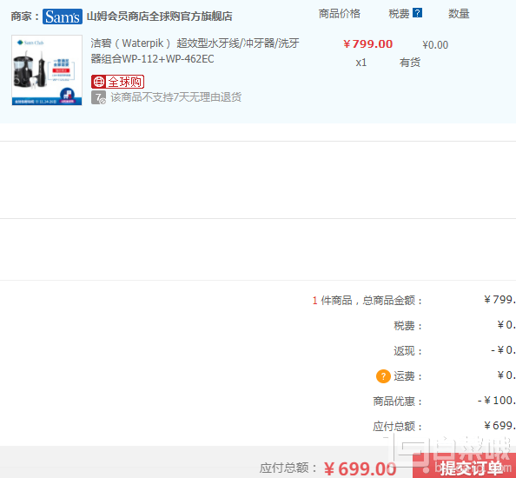Click the 返现 label in summary
Image resolution: width=516 pixels, height=478 pixels.
click(407, 351)
